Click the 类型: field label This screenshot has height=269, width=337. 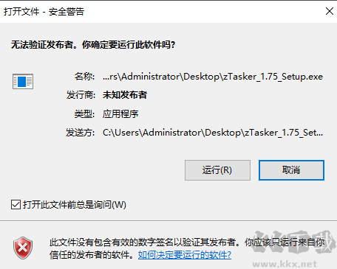pos(84,113)
